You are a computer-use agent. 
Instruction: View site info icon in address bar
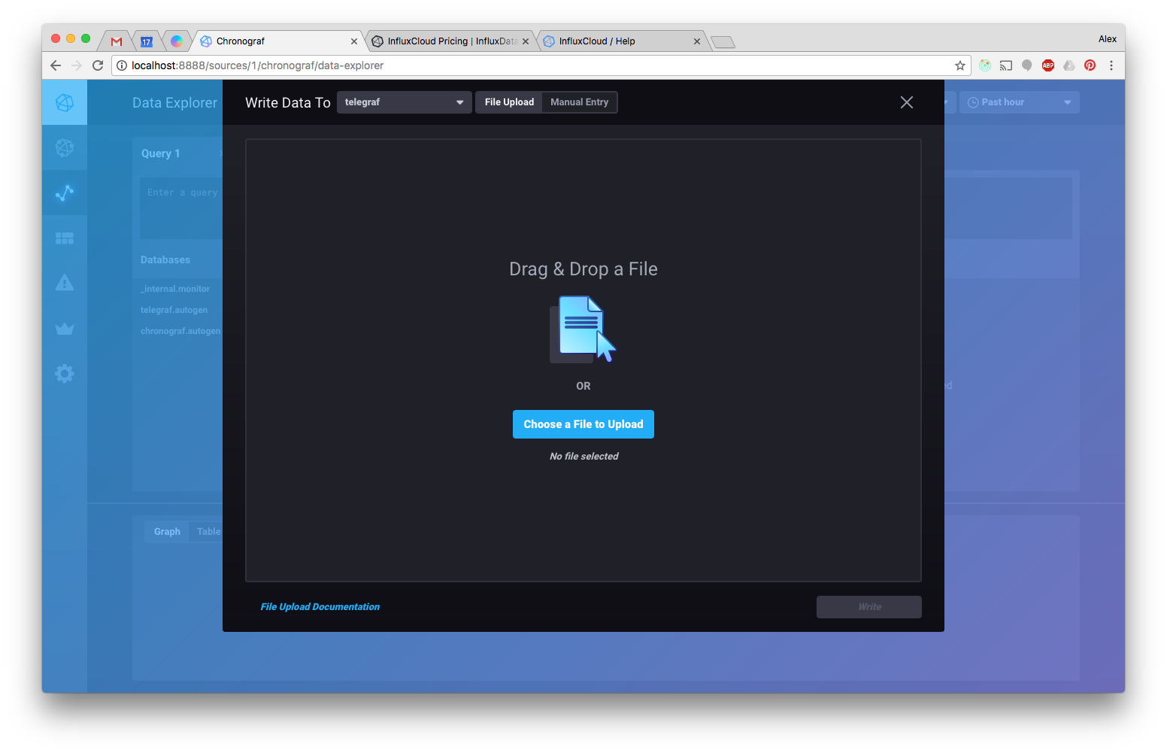[x=122, y=65]
